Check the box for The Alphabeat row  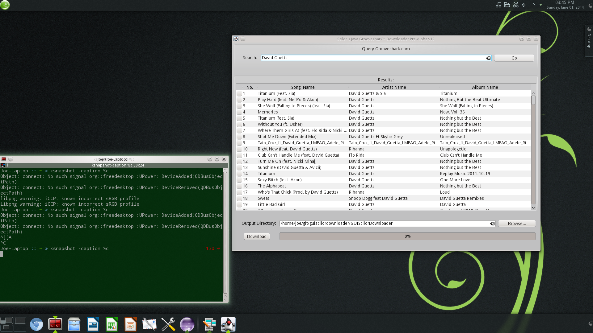pyautogui.click(x=239, y=186)
